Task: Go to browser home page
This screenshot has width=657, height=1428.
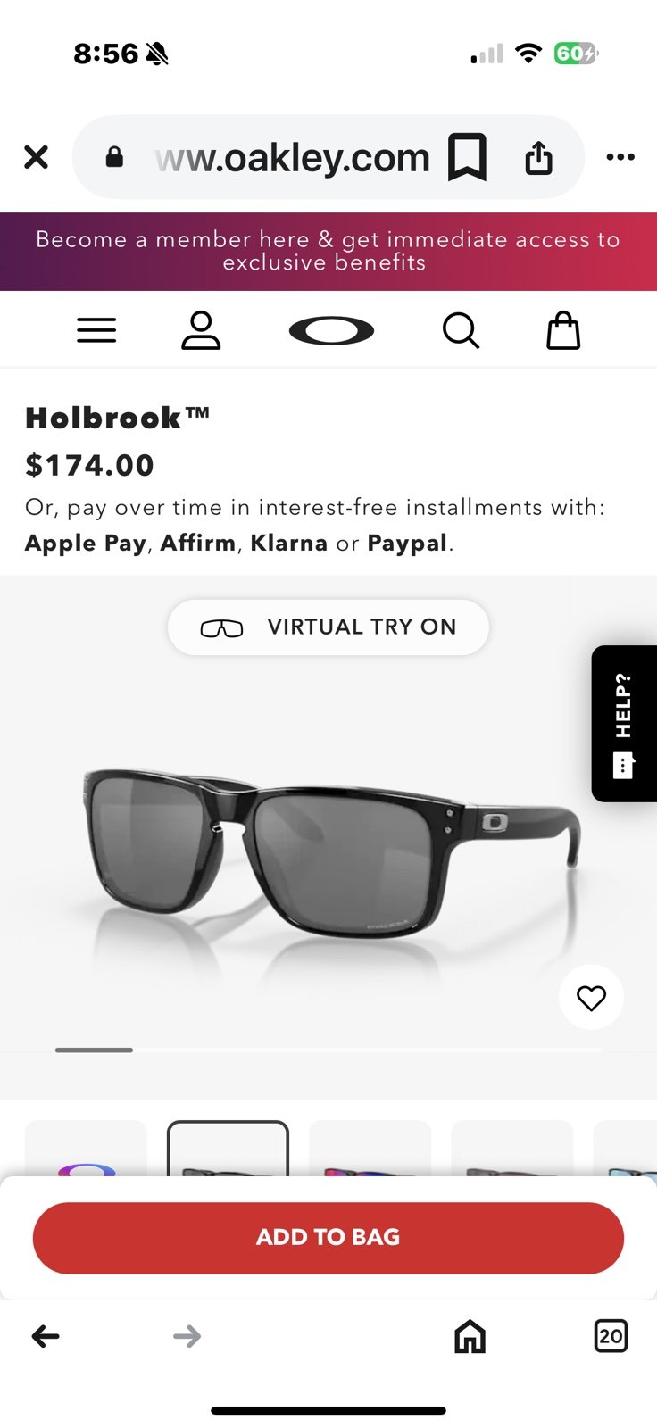Action: click(x=470, y=1336)
